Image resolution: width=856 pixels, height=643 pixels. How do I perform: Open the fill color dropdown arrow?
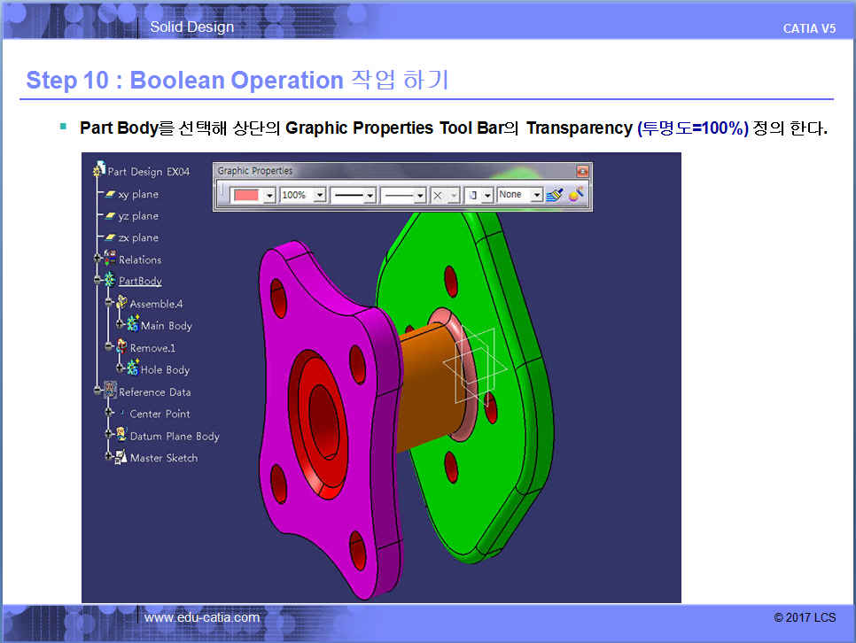point(269,196)
